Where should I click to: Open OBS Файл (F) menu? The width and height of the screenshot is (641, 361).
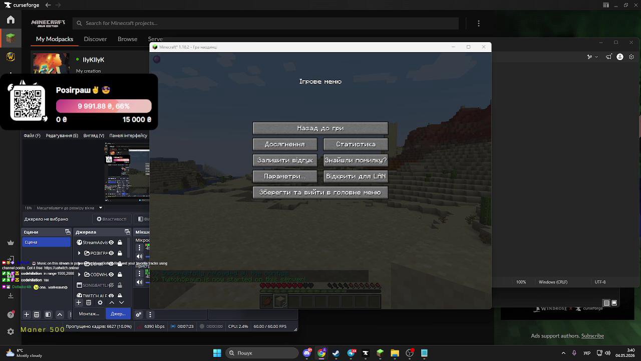pos(32,136)
